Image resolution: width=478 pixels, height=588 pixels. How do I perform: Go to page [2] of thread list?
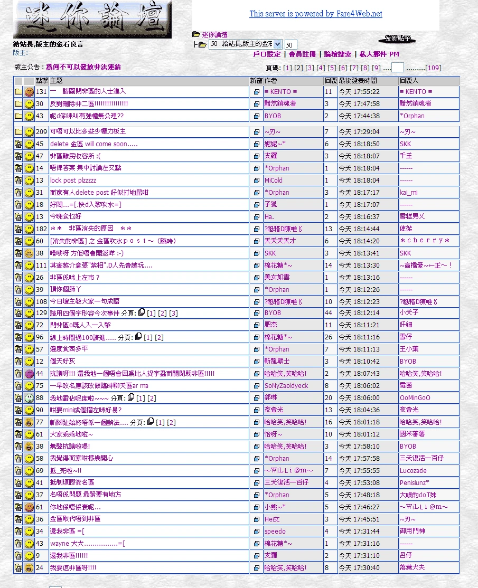coord(298,68)
